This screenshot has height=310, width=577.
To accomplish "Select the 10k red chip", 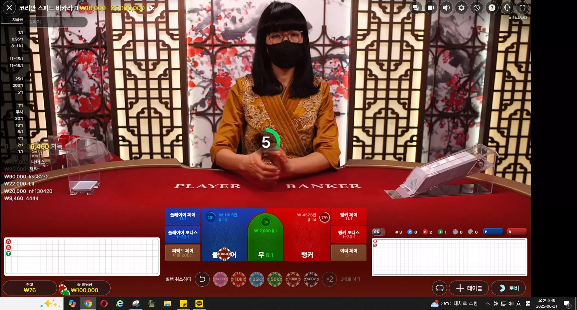I will (x=239, y=279).
